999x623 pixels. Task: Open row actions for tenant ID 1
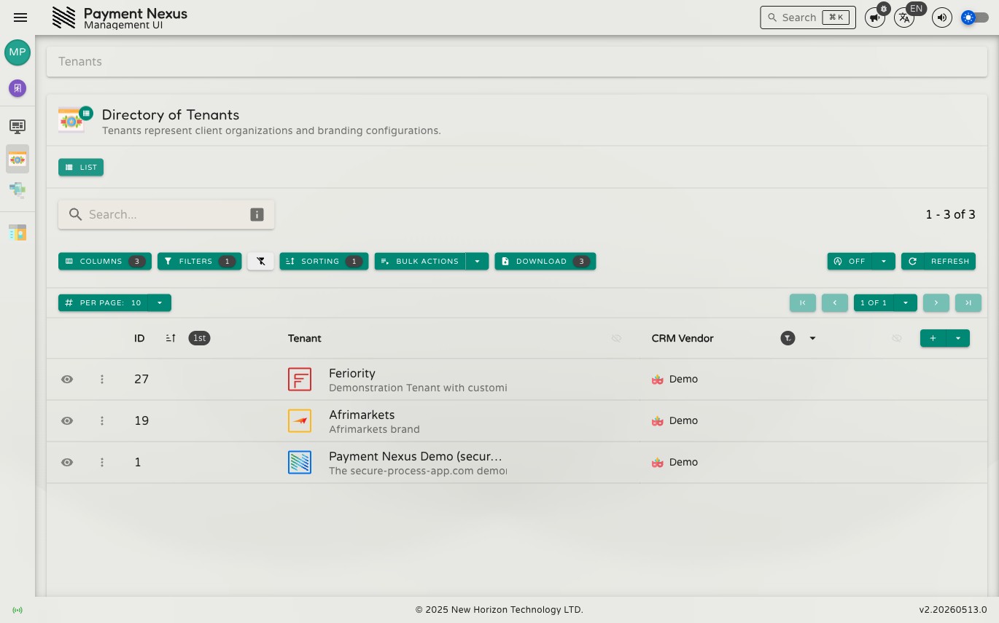[x=102, y=462]
